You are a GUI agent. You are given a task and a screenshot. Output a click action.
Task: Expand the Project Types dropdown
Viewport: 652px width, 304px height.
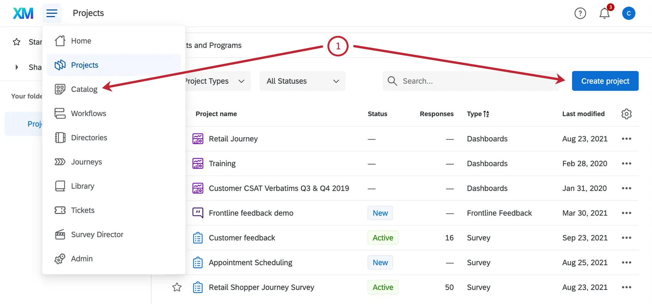217,81
